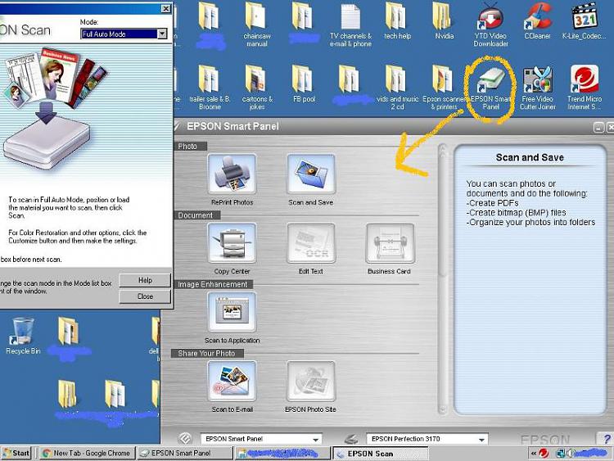Image resolution: width=614 pixels, height=461 pixels.
Task: Minimize the EPSON Smart Panel window
Action: tap(598, 127)
